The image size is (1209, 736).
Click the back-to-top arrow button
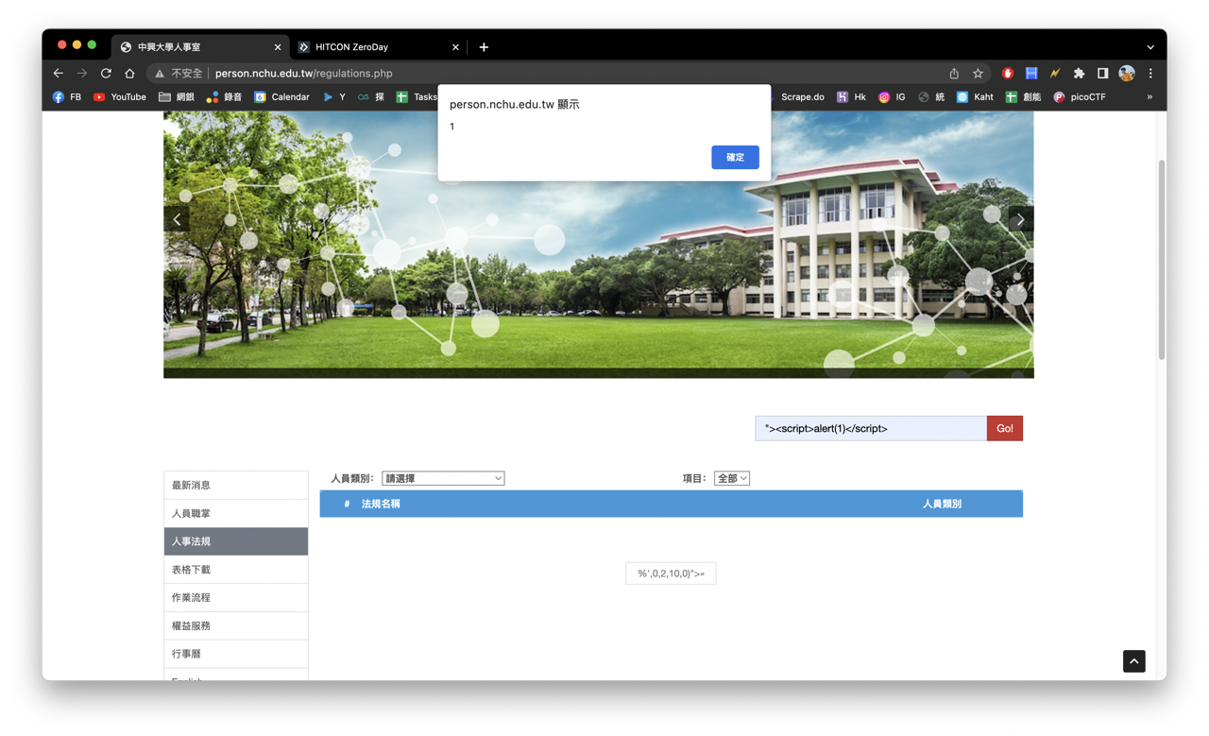(x=1134, y=661)
